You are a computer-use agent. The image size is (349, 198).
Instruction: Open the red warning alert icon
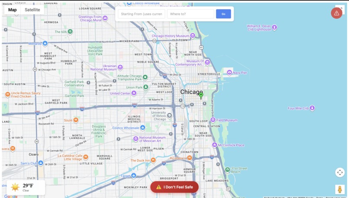(x=336, y=13)
